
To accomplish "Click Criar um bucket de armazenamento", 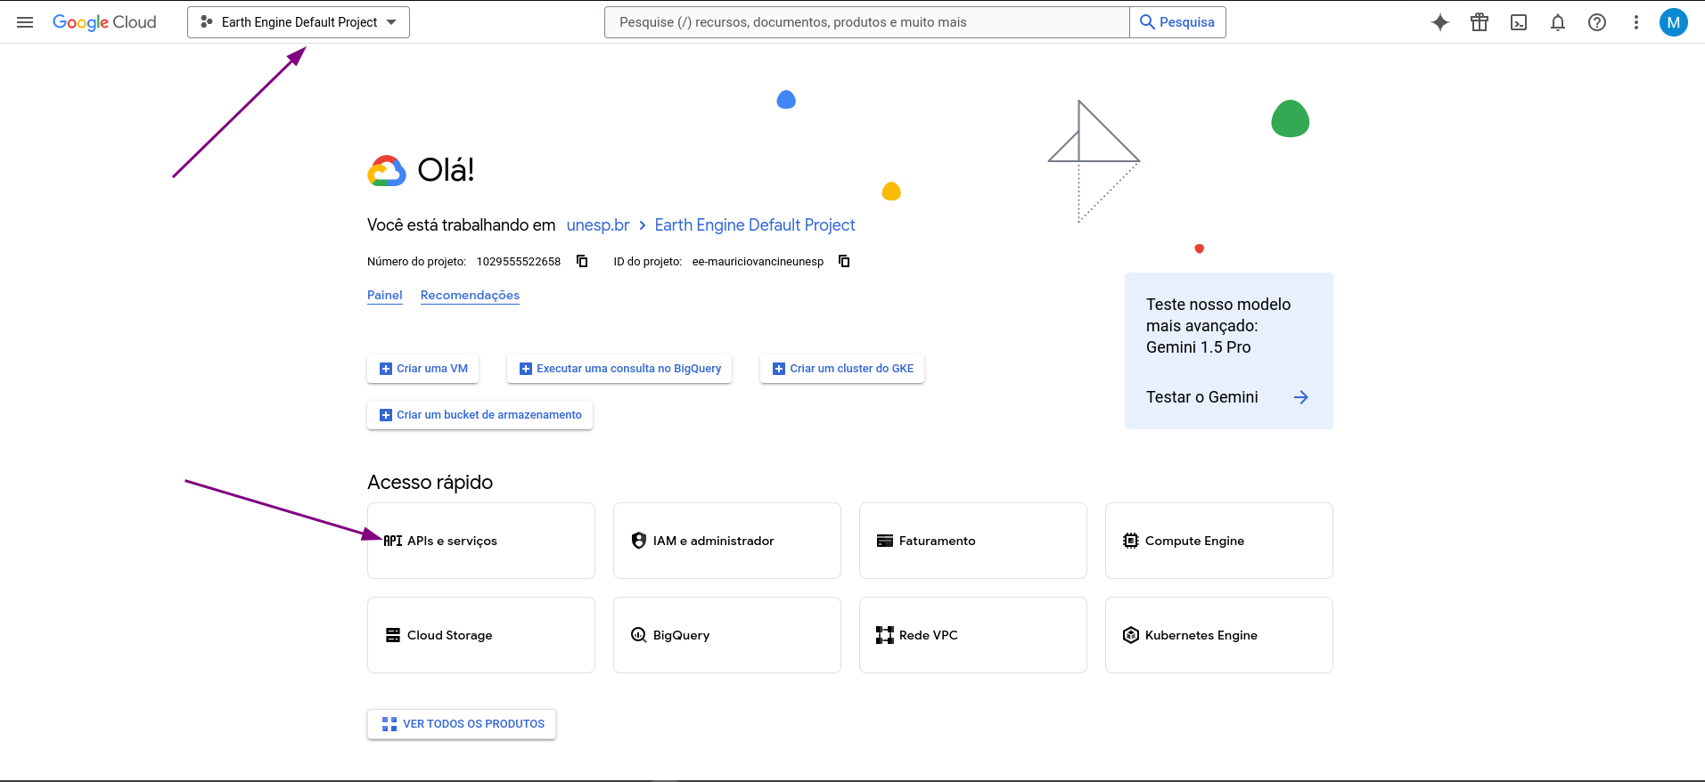I will click(x=480, y=415).
